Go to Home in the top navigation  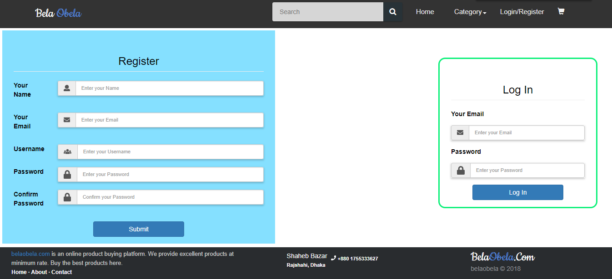(x=425, y=12)
